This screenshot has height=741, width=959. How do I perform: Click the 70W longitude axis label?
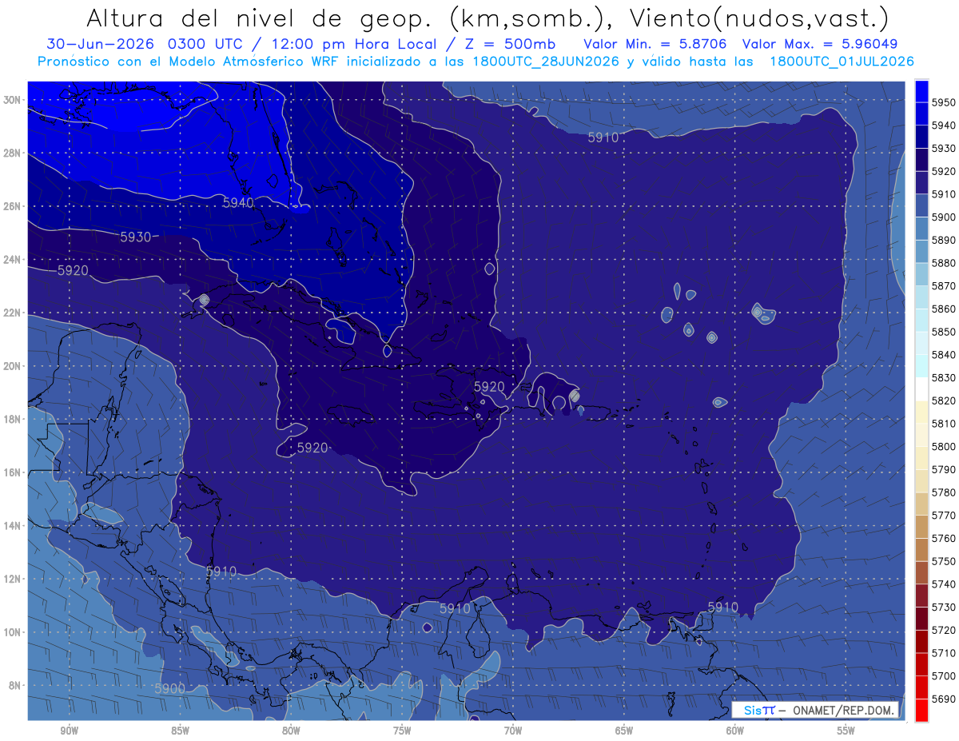click(513, 730)
